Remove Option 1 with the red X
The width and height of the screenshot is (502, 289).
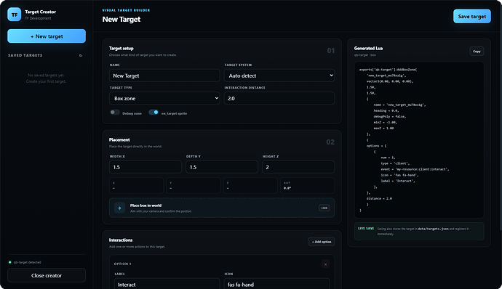coord(325,264)
